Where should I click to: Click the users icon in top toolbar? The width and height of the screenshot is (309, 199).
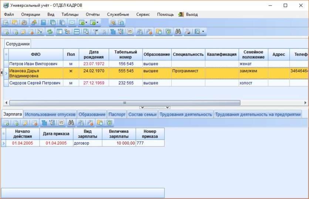pyautogui.click(x=34, y=23)
